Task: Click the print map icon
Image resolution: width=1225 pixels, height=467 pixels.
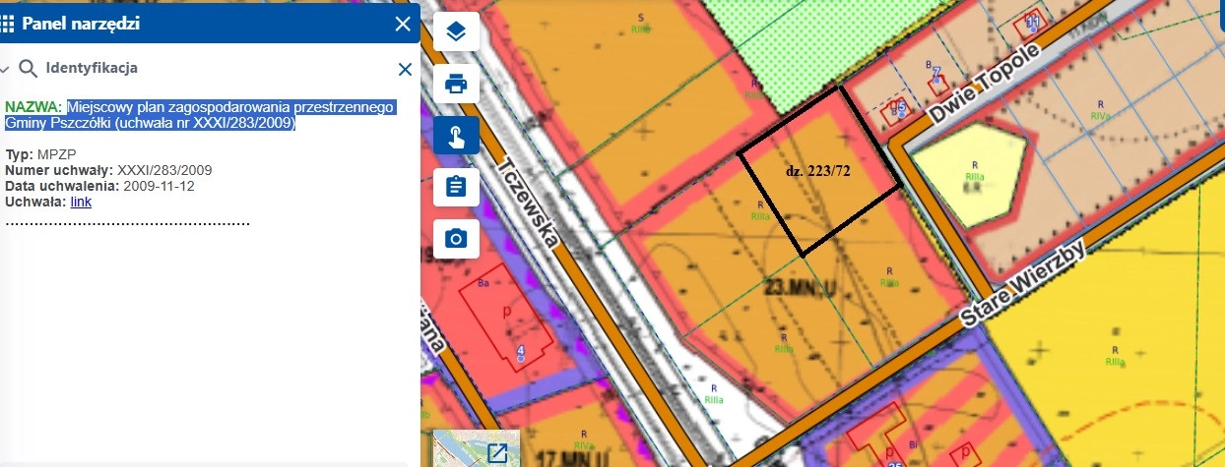Action: click(x=456, y=84)
